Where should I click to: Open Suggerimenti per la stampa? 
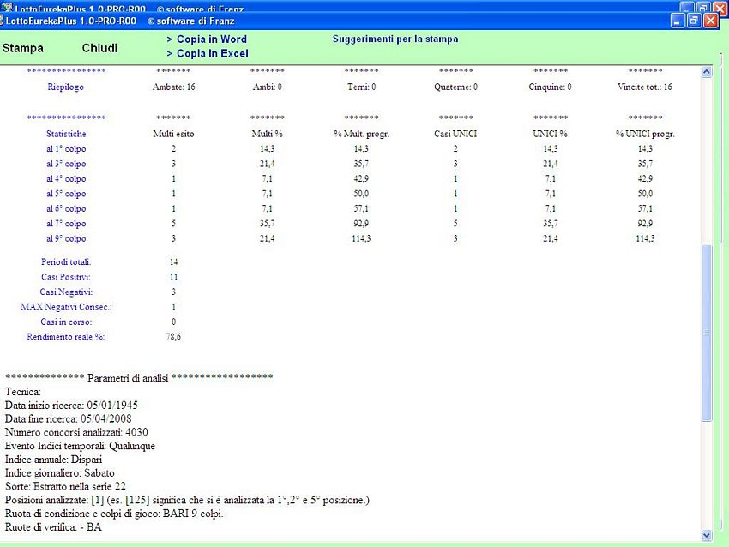coord(395,39)
